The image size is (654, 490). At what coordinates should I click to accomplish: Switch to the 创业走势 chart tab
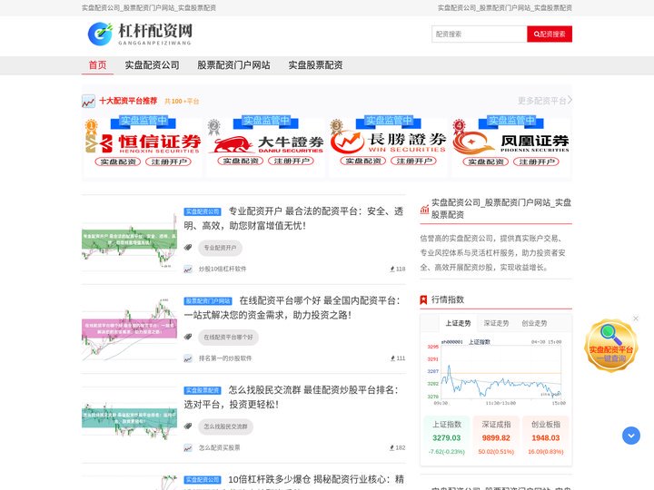534,323
